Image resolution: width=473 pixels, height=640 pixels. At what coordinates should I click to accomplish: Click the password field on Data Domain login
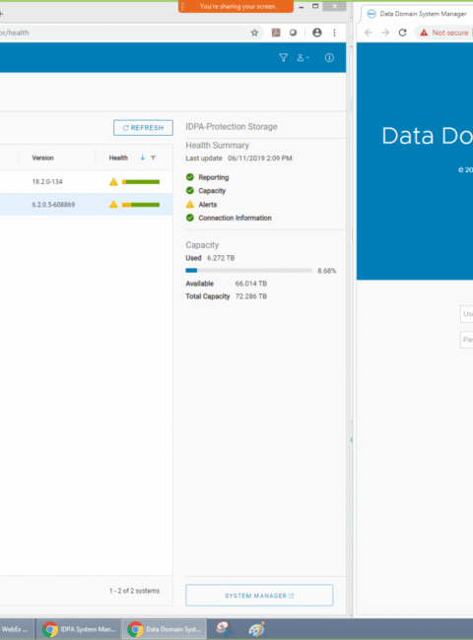click(x=466, y=340)
